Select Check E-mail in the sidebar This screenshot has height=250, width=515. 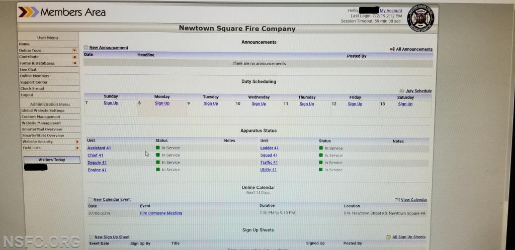32,88
